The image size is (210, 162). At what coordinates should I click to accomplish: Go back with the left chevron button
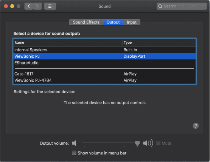tap(28, 6)
